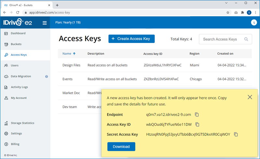Bookmark this page with the star icon
This screenshot has width=260, height=159.
pos(228,12)
